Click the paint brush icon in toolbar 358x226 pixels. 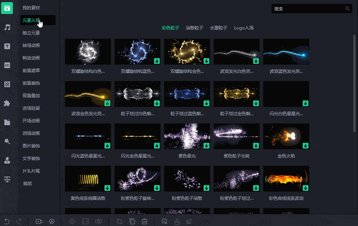click(x=177, y=221)
